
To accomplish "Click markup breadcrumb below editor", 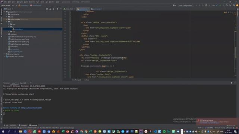I will pos(86,80).
